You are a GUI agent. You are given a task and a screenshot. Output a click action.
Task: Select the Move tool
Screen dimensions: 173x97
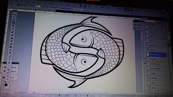pos(14,15)
